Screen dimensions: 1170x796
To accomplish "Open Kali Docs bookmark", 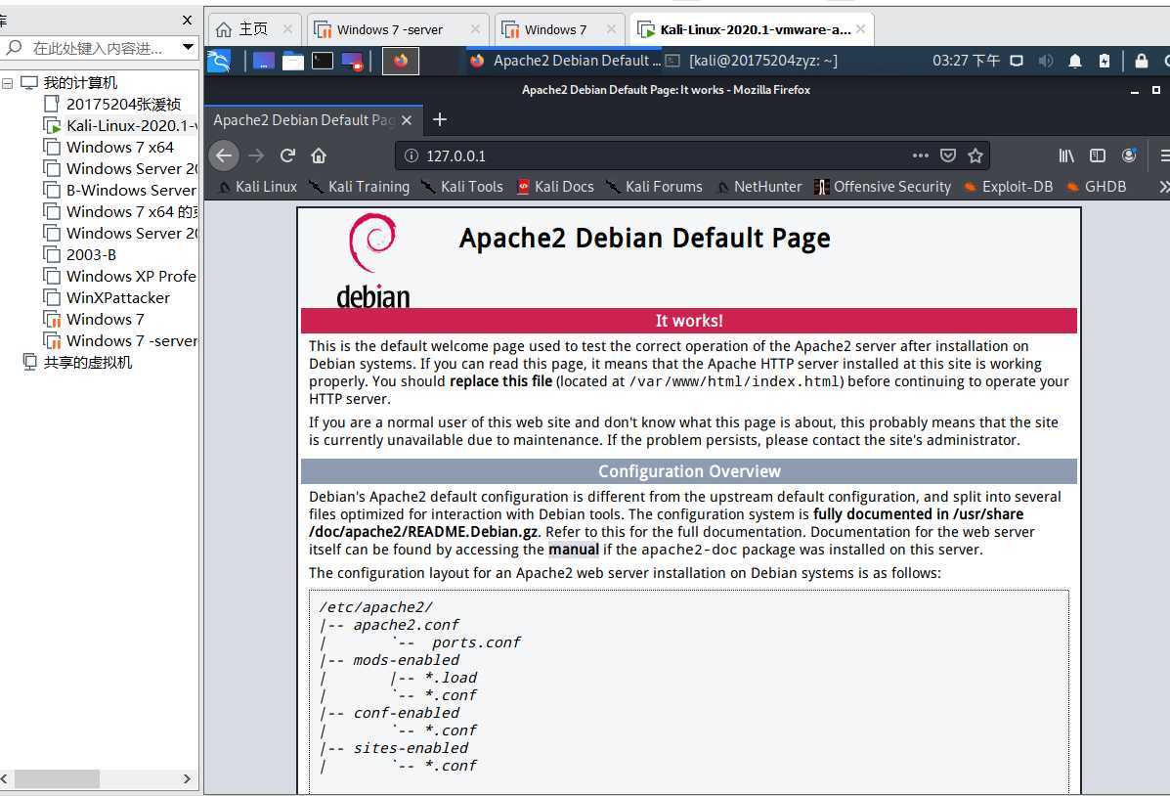I will coord(555,187).
